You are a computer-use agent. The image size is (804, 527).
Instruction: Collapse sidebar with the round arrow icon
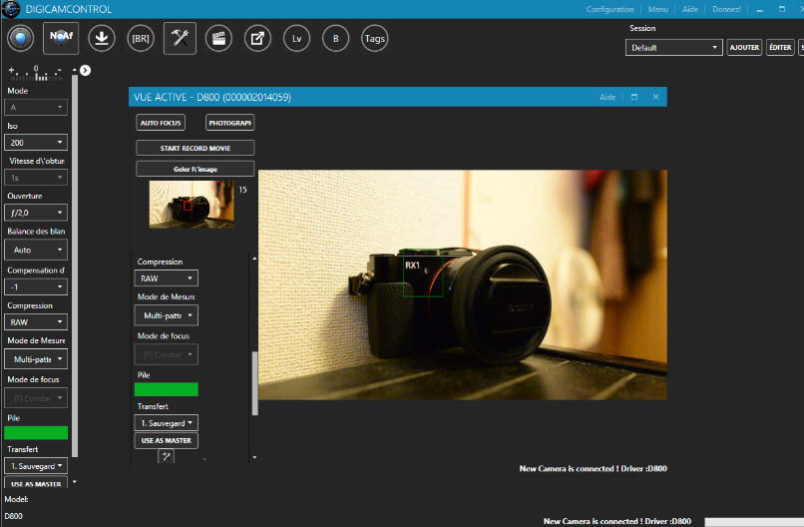pos(85,70)
